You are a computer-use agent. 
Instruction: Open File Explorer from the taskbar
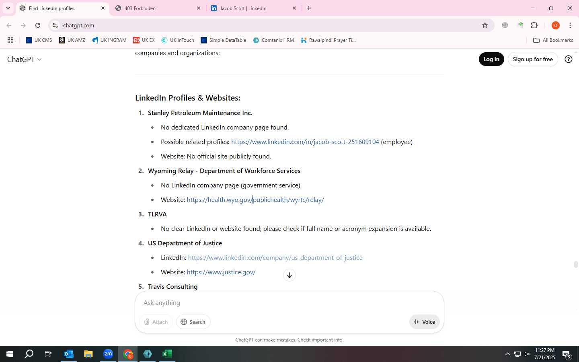click(x=88, y=354)
